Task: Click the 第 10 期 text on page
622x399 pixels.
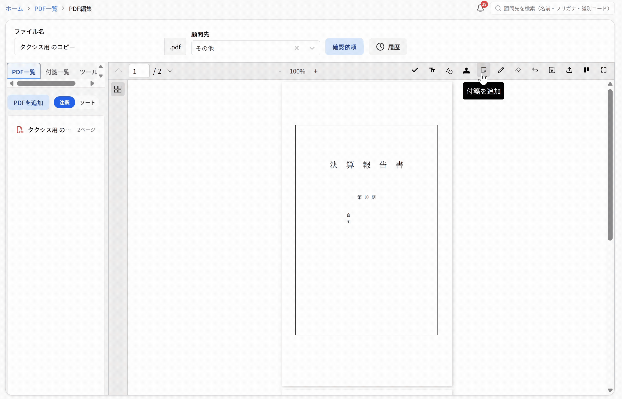Action: click(366, 197)
